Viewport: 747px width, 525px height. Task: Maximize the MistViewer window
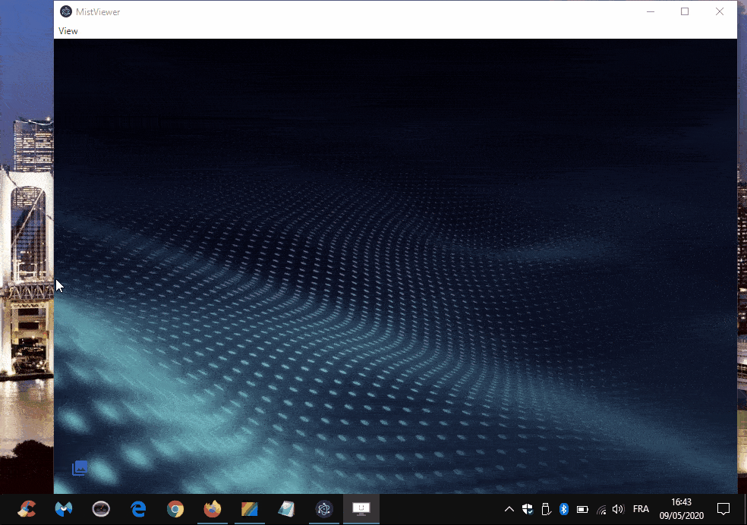(x=685, y=11)
